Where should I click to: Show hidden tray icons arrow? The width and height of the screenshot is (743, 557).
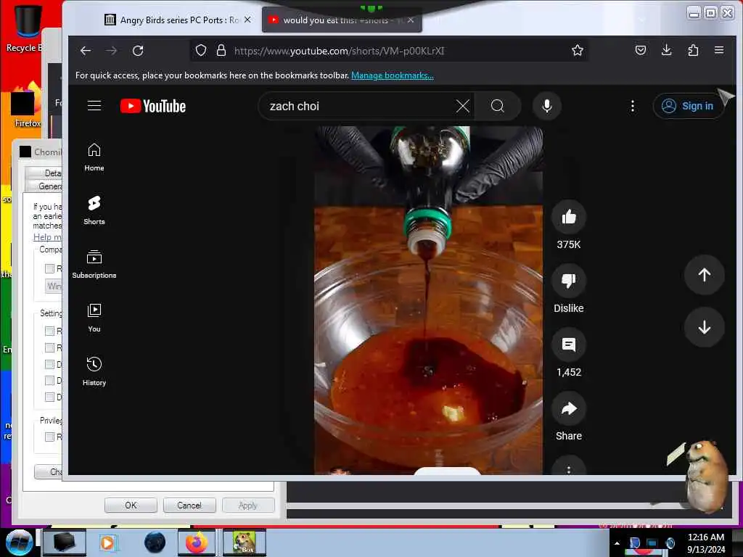click(617, 543)
